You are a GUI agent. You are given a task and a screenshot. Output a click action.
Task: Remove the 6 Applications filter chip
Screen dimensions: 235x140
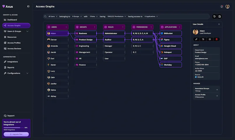pyautogui.click(x=157, y=16)
